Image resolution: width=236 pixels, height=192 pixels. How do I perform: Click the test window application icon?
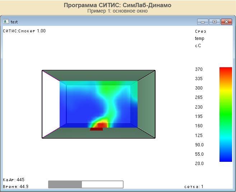pos(6,22)
